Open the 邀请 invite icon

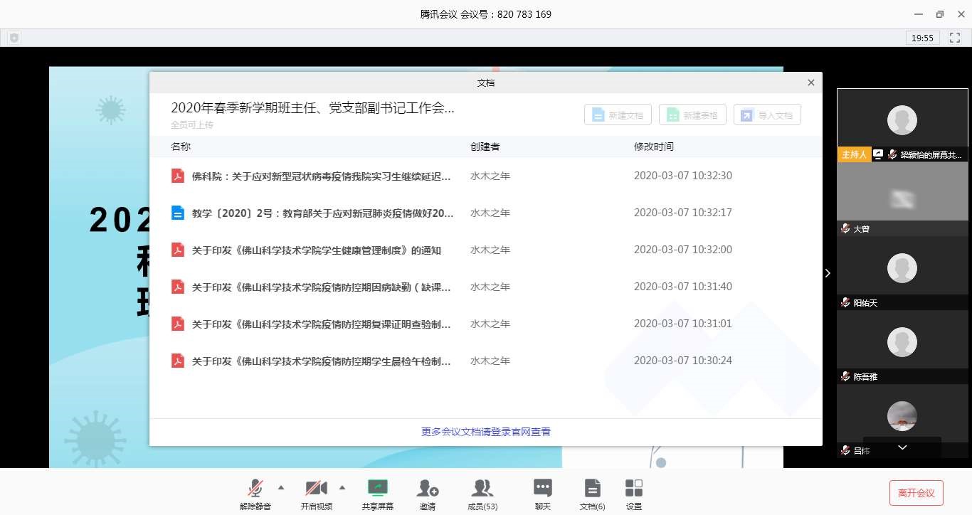tap(428, 488)
